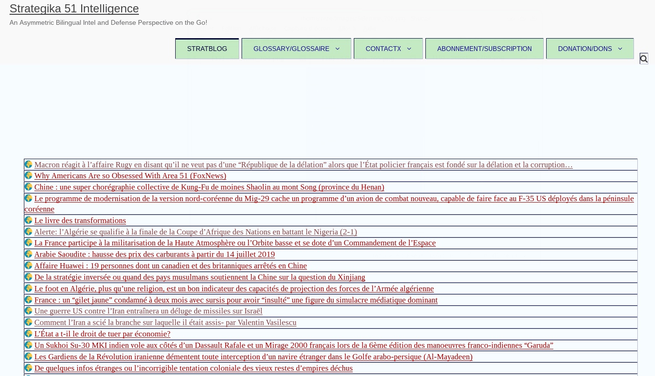This screenshot has width=655, height=376.
Task: Go to Strategika 51 Intelligence homepage title
Action: 74,9
